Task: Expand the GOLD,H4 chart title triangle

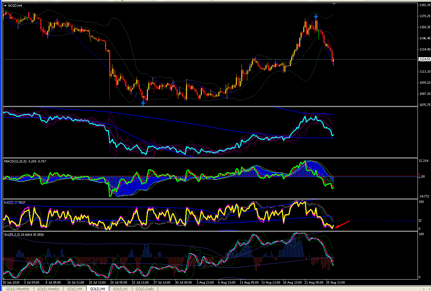Action: [5, 5]
